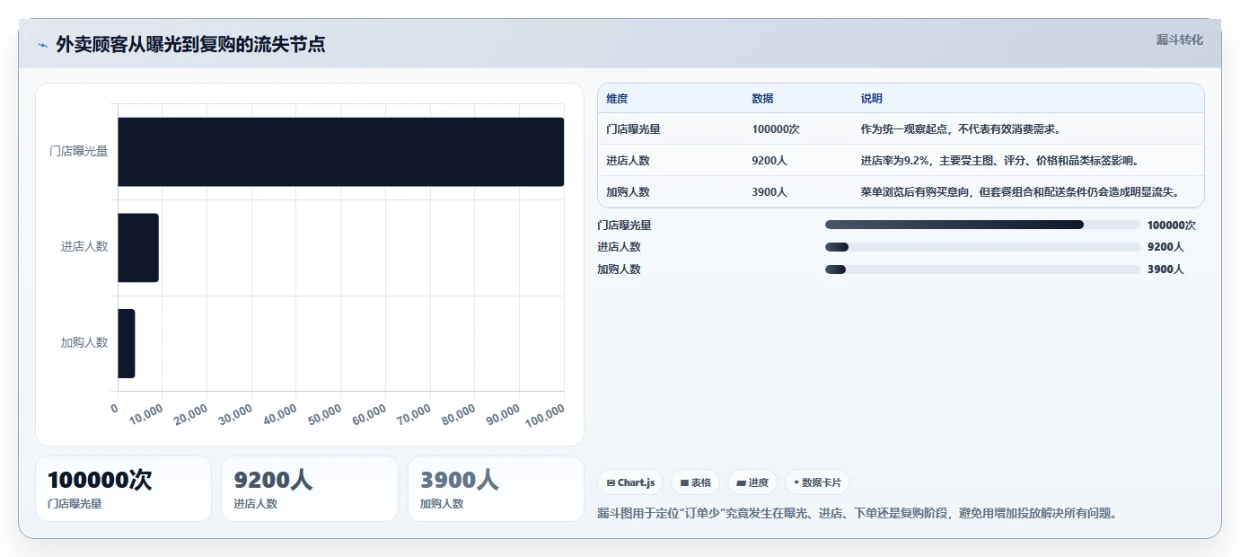1240x557 pixels.
Task: Click the 100000次 value after the progress bar
Action: click(x=1172, y=225)
